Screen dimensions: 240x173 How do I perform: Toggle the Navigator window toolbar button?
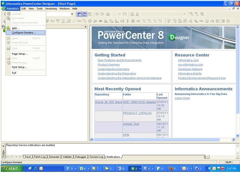(79, 14)
